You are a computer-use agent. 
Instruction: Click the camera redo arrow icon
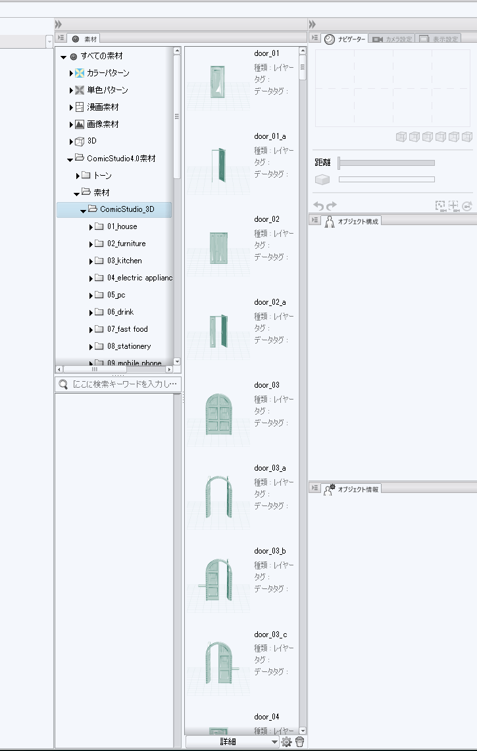click(x=331, y=206)
